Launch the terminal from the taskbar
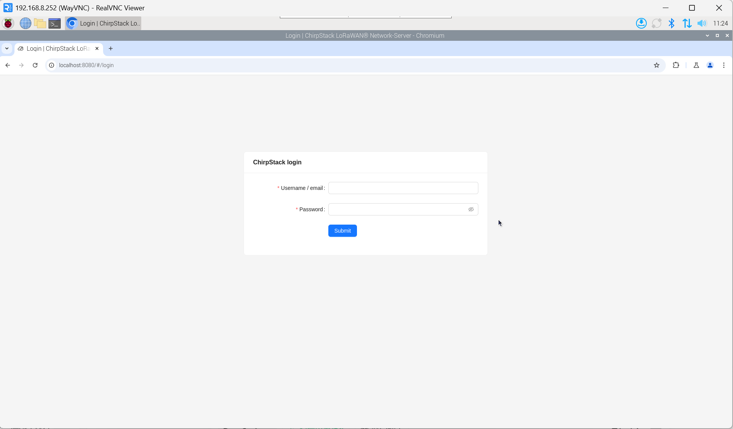This screenshot has width=733, height=429. [x=55, y=23]
